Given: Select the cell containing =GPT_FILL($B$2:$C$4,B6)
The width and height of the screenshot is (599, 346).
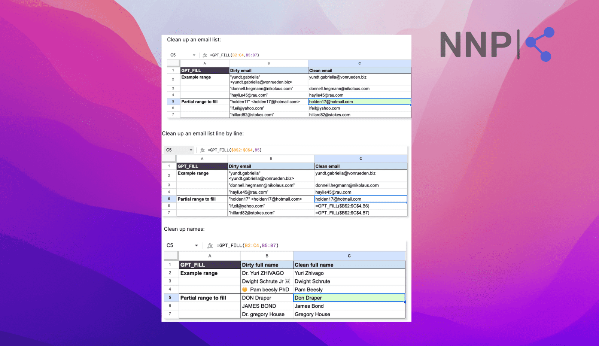Looking at the screenshot, I should (x=361, y=206).
